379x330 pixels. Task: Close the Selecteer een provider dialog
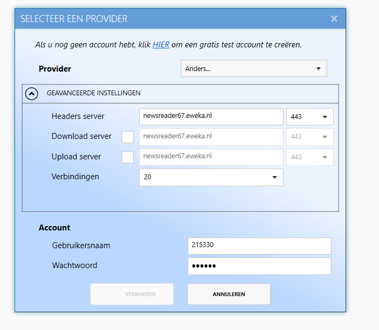(334, 19)
